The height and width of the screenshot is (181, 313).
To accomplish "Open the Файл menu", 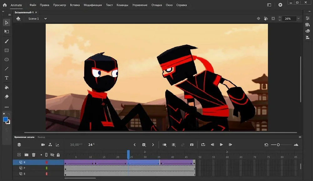I will point(33,5).
